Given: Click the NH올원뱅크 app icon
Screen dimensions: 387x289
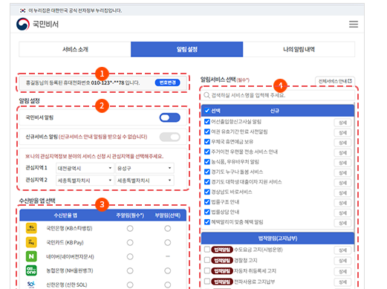Looking at the screenshot, I should [31, 270].
